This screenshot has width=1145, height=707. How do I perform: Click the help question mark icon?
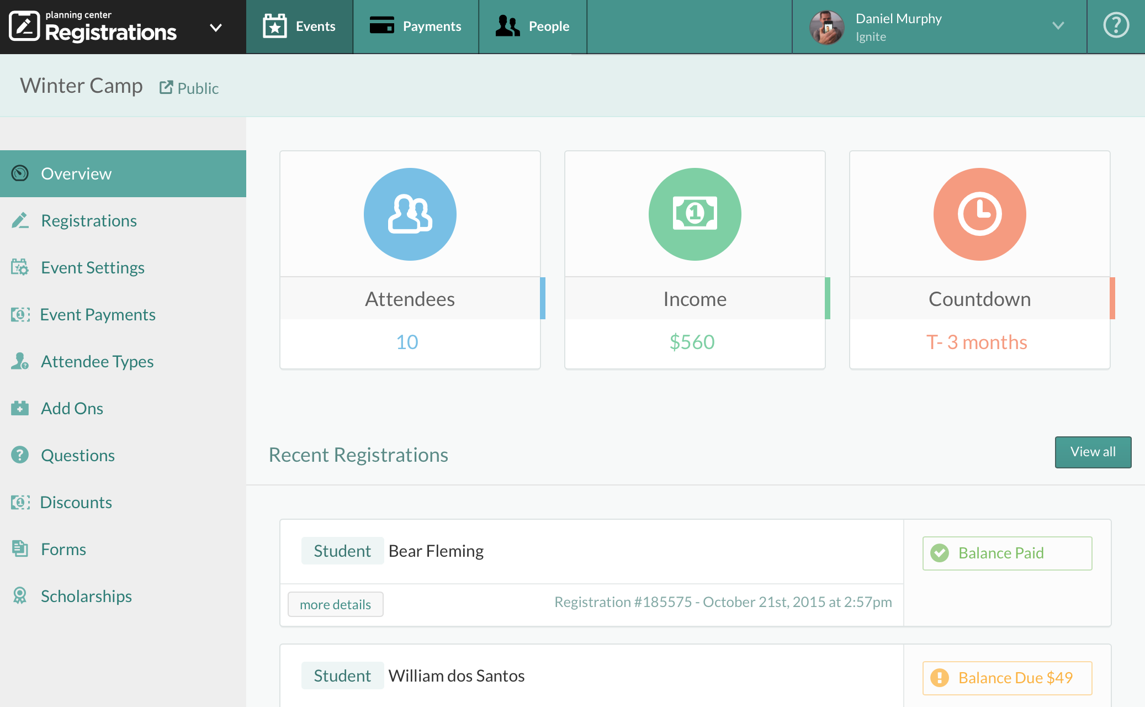click(1116, 25)
